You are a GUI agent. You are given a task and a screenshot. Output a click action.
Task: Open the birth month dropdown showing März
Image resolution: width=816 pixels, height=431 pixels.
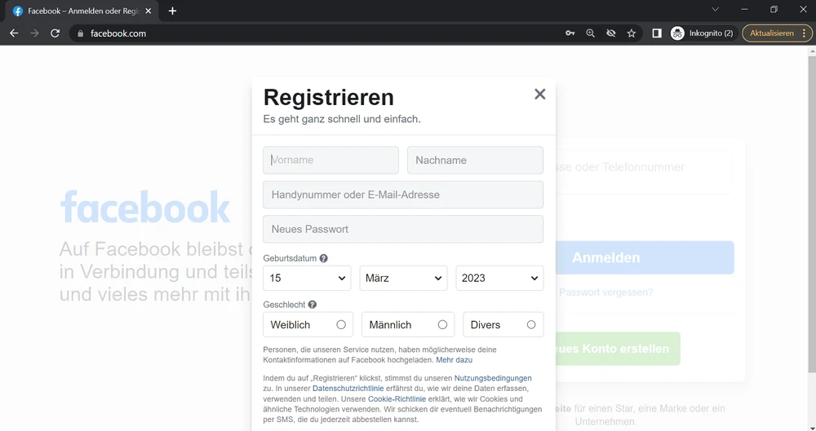click(x=403, y=278)
